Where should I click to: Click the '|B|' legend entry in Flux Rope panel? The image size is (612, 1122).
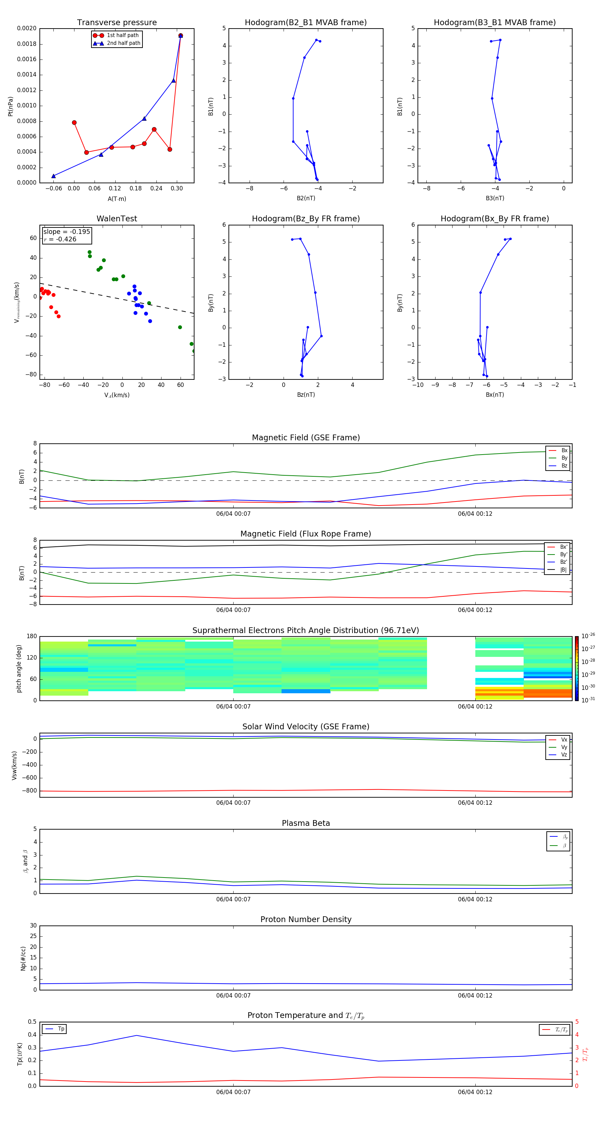click(x=557, y=570)
